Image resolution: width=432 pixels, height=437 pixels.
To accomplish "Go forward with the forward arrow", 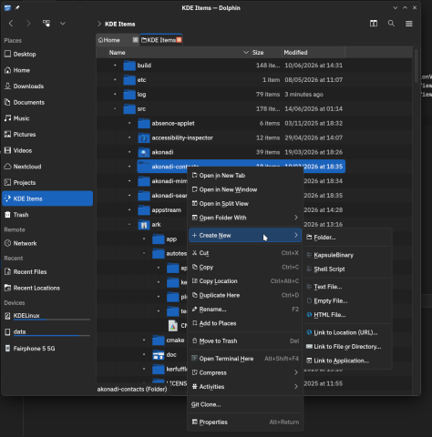I will [x=28, y=24].
